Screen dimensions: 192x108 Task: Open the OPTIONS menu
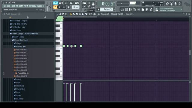(33, 6)
